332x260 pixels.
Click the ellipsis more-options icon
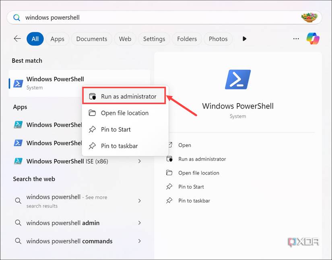296,39
